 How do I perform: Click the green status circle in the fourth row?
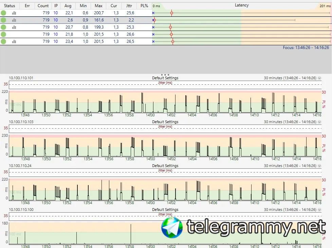[3, 34]
